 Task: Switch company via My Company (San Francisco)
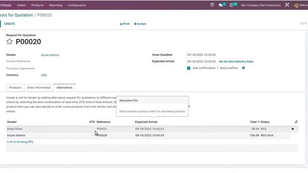tap(261, 5)
